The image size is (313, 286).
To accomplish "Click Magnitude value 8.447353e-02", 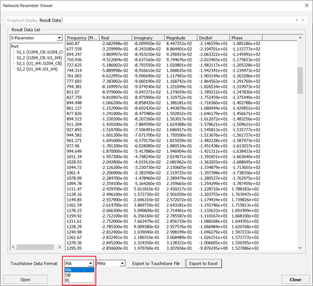I will pos(179,43).
